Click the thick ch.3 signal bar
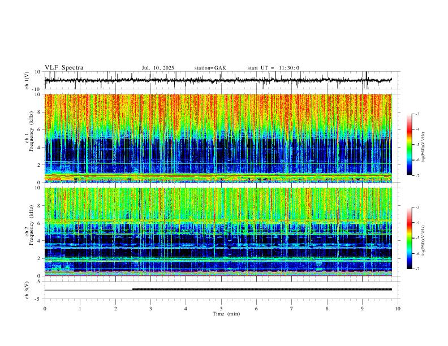This screenshot has width=448, height=346. click(262, 289)
